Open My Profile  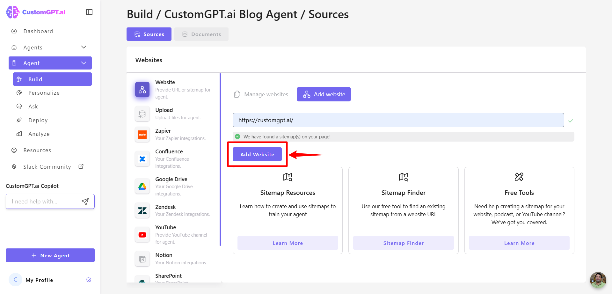tap(40, 280)
